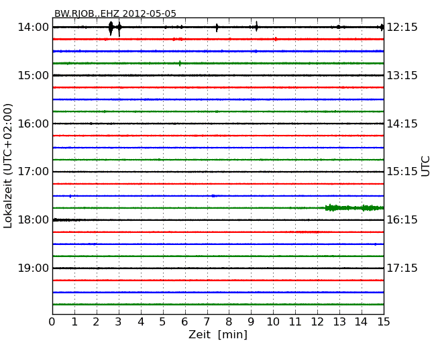Click the 11 minute tick label
The image size is (436, 349).
(295, 322)
